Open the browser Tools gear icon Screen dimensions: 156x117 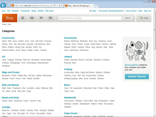pyautogui.click(x=154, y=6)
